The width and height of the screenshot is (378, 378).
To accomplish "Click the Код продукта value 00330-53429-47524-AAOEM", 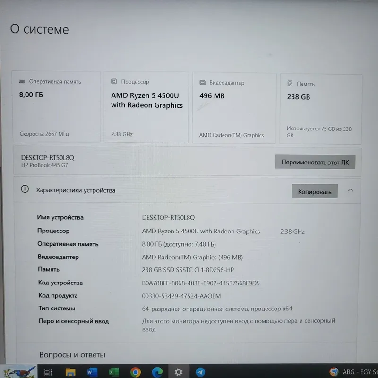I will 181,296.
